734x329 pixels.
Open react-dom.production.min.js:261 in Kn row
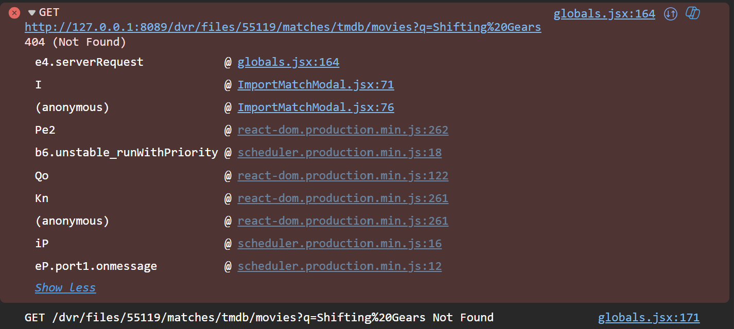(343, 198)
